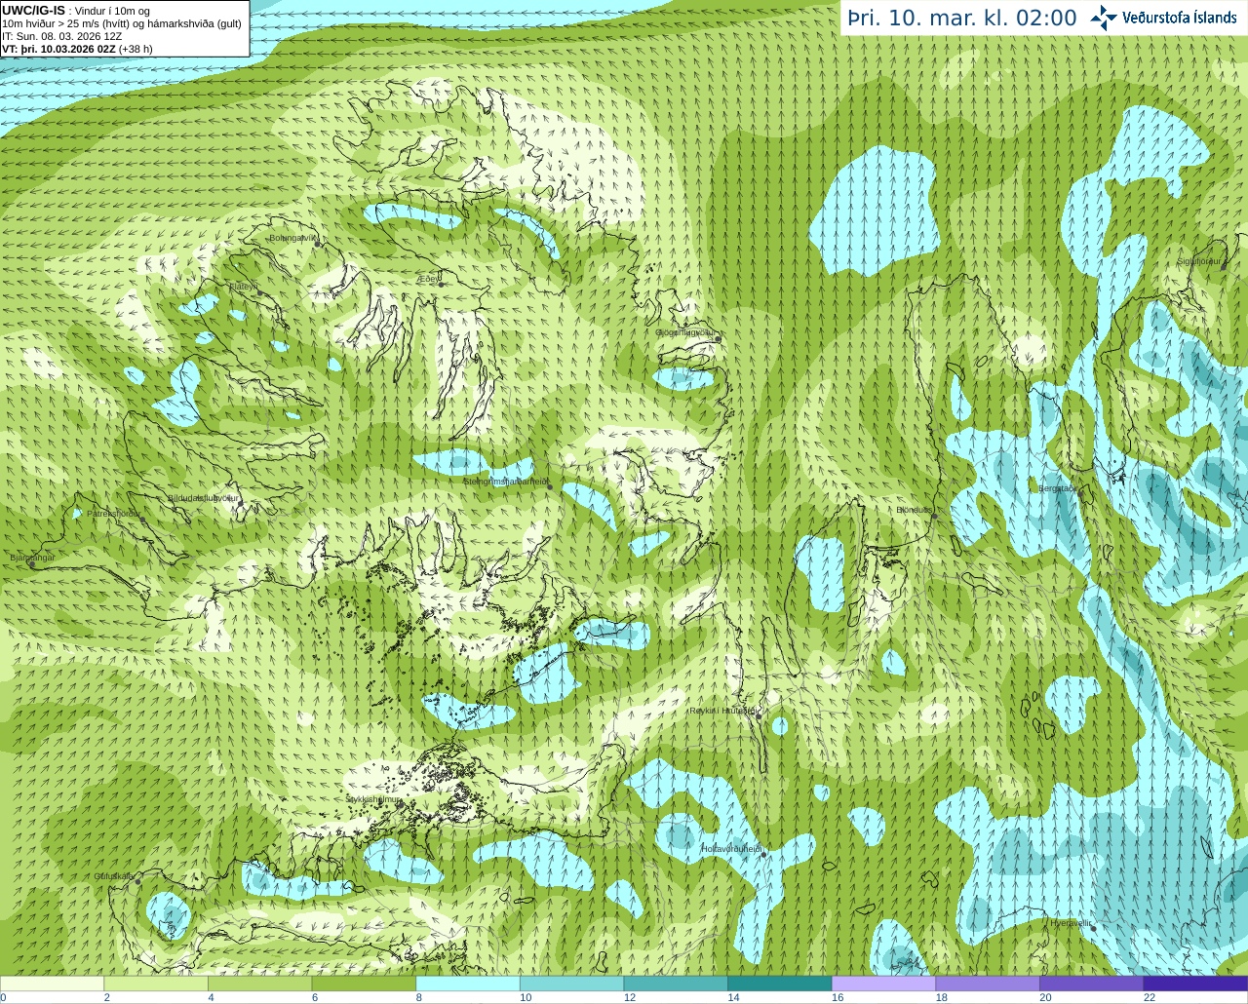Click the Bergstaðir station label
The width and height of the screenshot is (1248, 1004).
coord(1058,488)
